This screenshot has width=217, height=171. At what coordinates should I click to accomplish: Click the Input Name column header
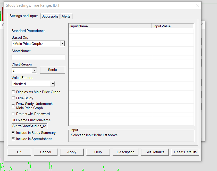(110, 26)
